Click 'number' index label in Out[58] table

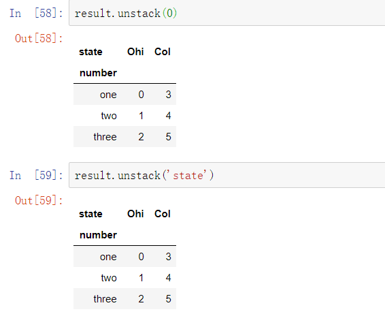tap(98, 73)
